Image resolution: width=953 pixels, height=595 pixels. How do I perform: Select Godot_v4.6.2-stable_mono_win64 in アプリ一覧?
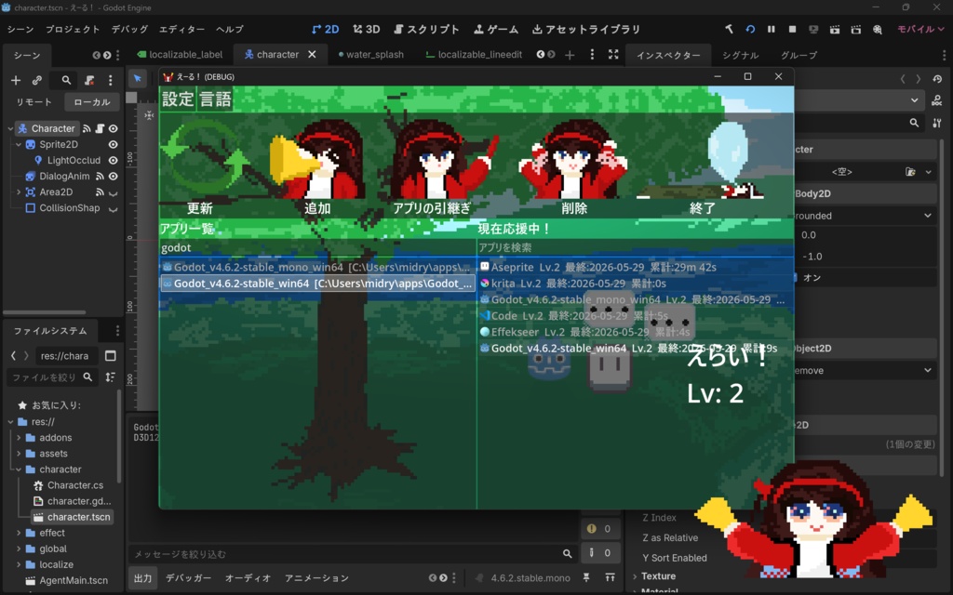[x=317, y=267]
